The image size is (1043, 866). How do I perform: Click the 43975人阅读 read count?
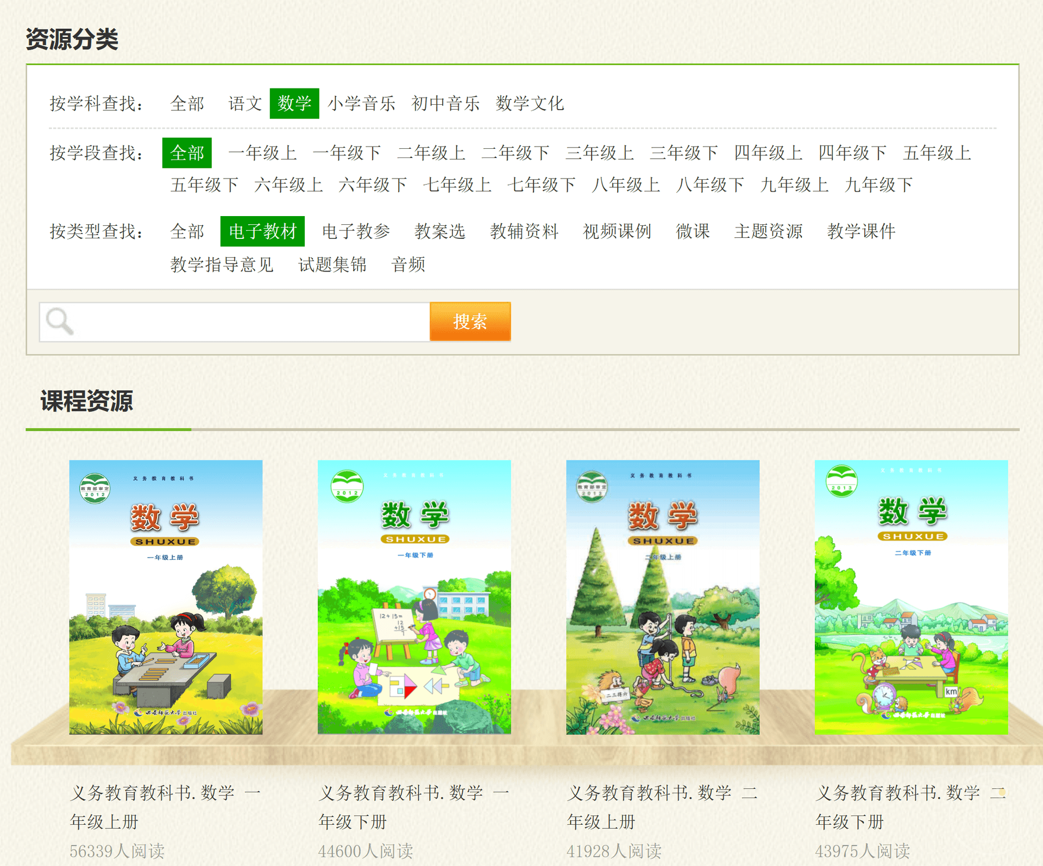point(863,851)
